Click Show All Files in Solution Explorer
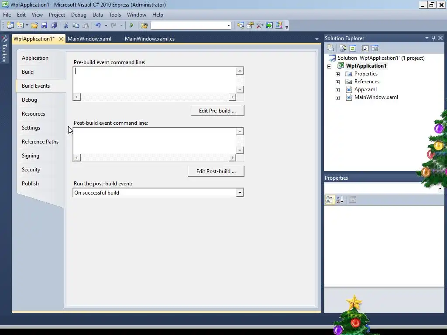 pyautogui.click(x=343, y=48)
